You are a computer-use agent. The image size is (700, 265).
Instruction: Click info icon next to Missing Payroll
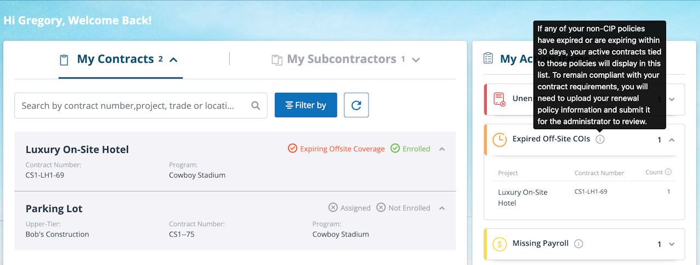pos(579,244)
